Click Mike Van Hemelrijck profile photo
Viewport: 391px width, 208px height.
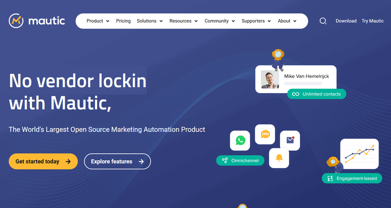pos(270,79)
